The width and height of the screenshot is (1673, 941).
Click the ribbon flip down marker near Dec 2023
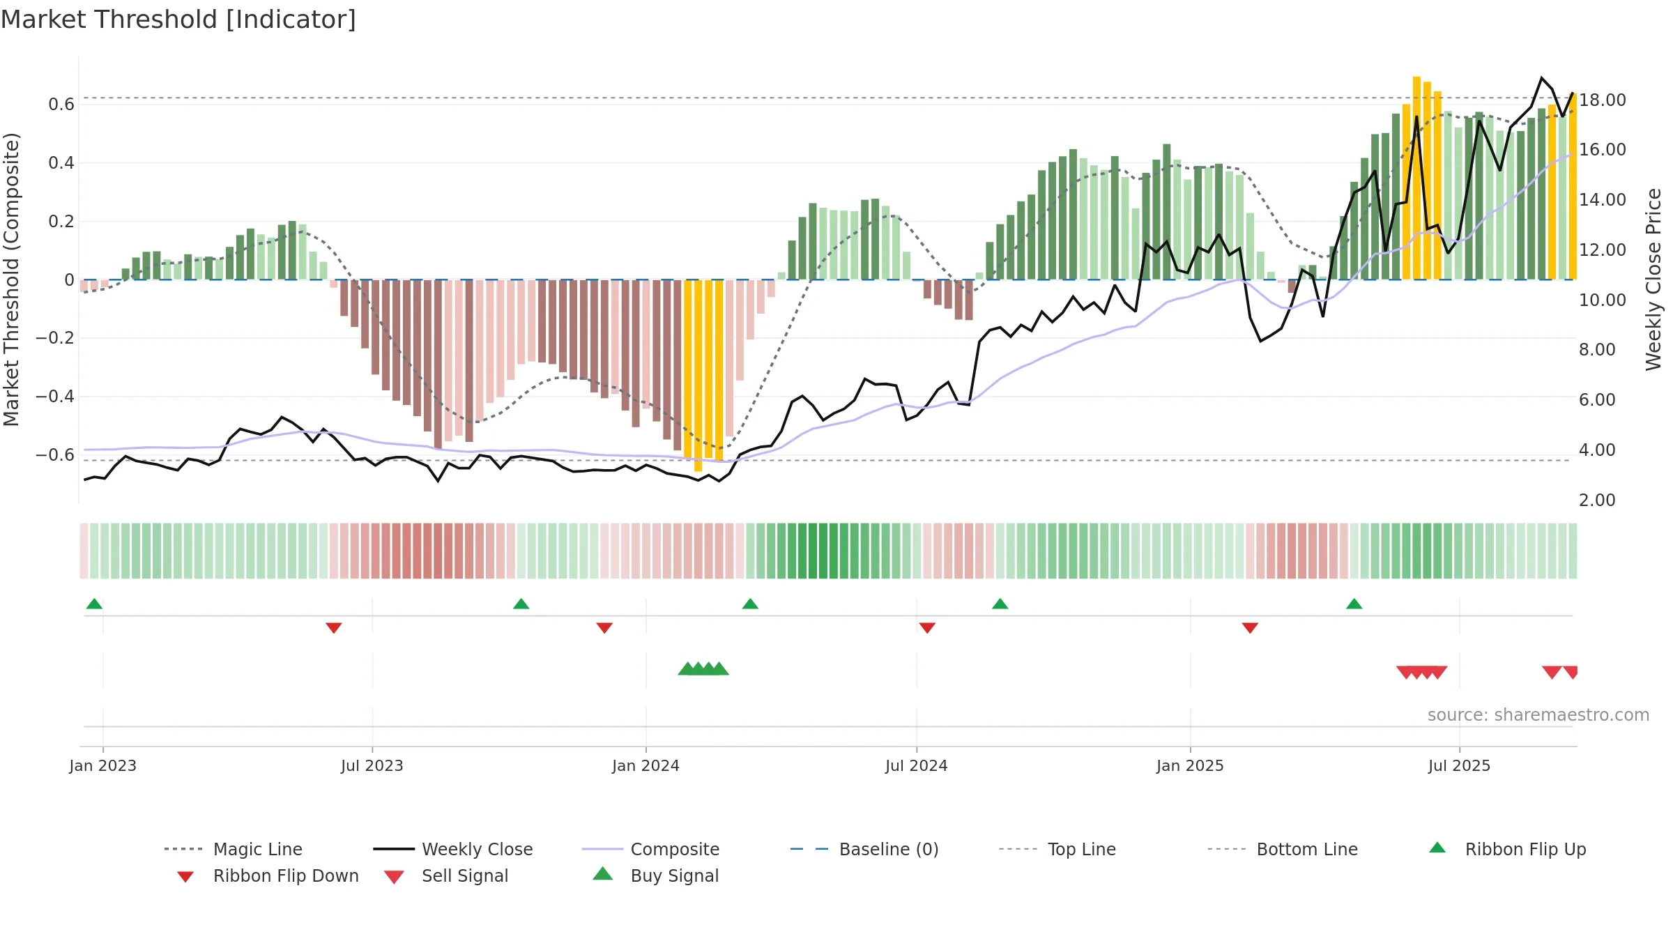(x=604, y=628)
